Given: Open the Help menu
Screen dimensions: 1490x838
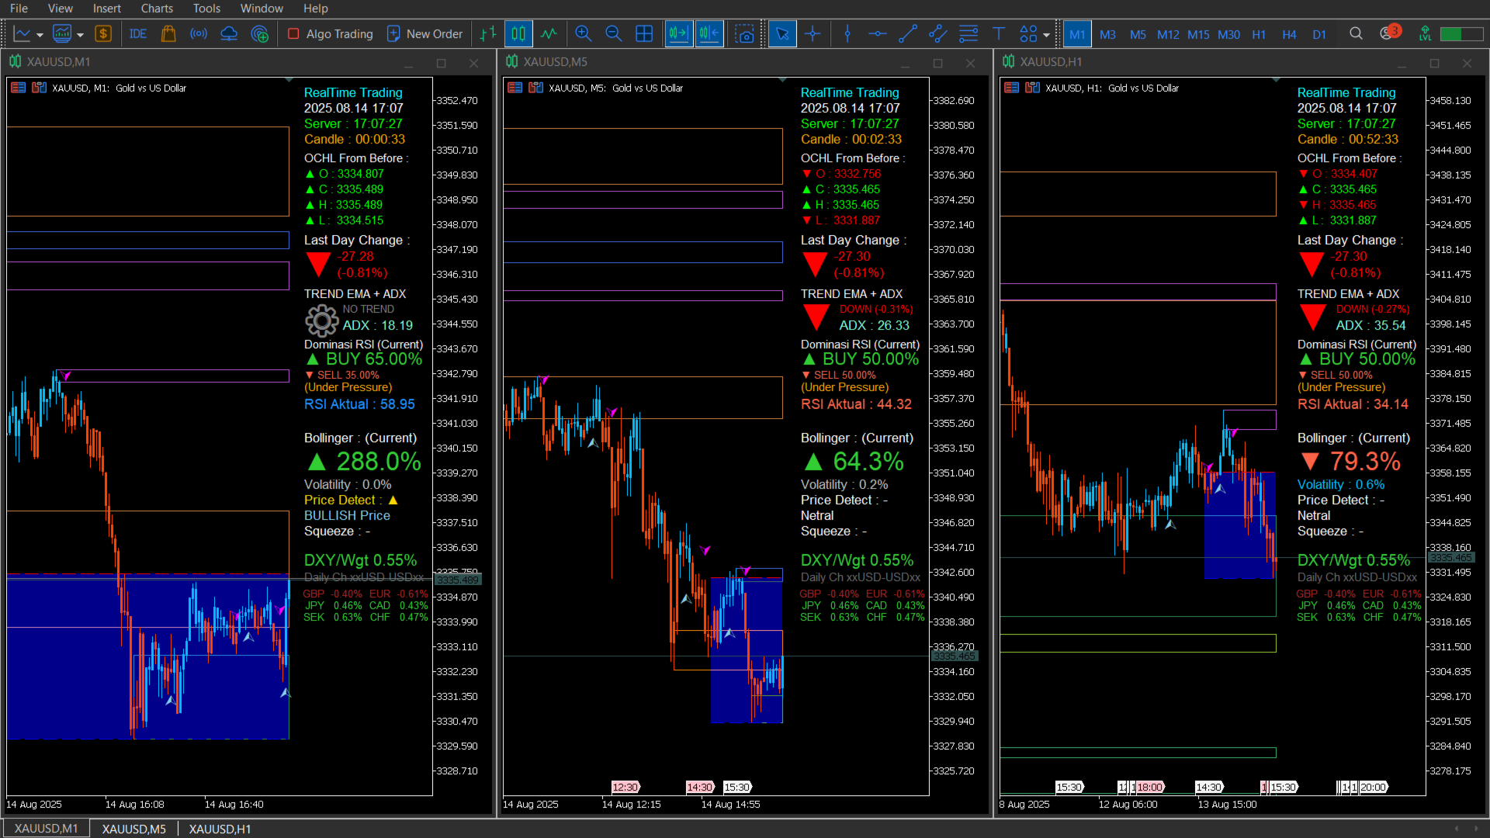Looking at the screenshot, I should pos(316,9).
